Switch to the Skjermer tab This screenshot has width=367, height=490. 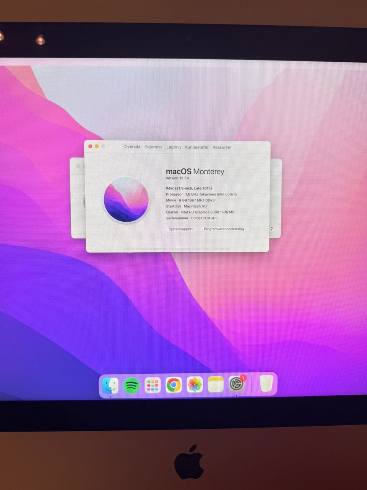point(153,147)
